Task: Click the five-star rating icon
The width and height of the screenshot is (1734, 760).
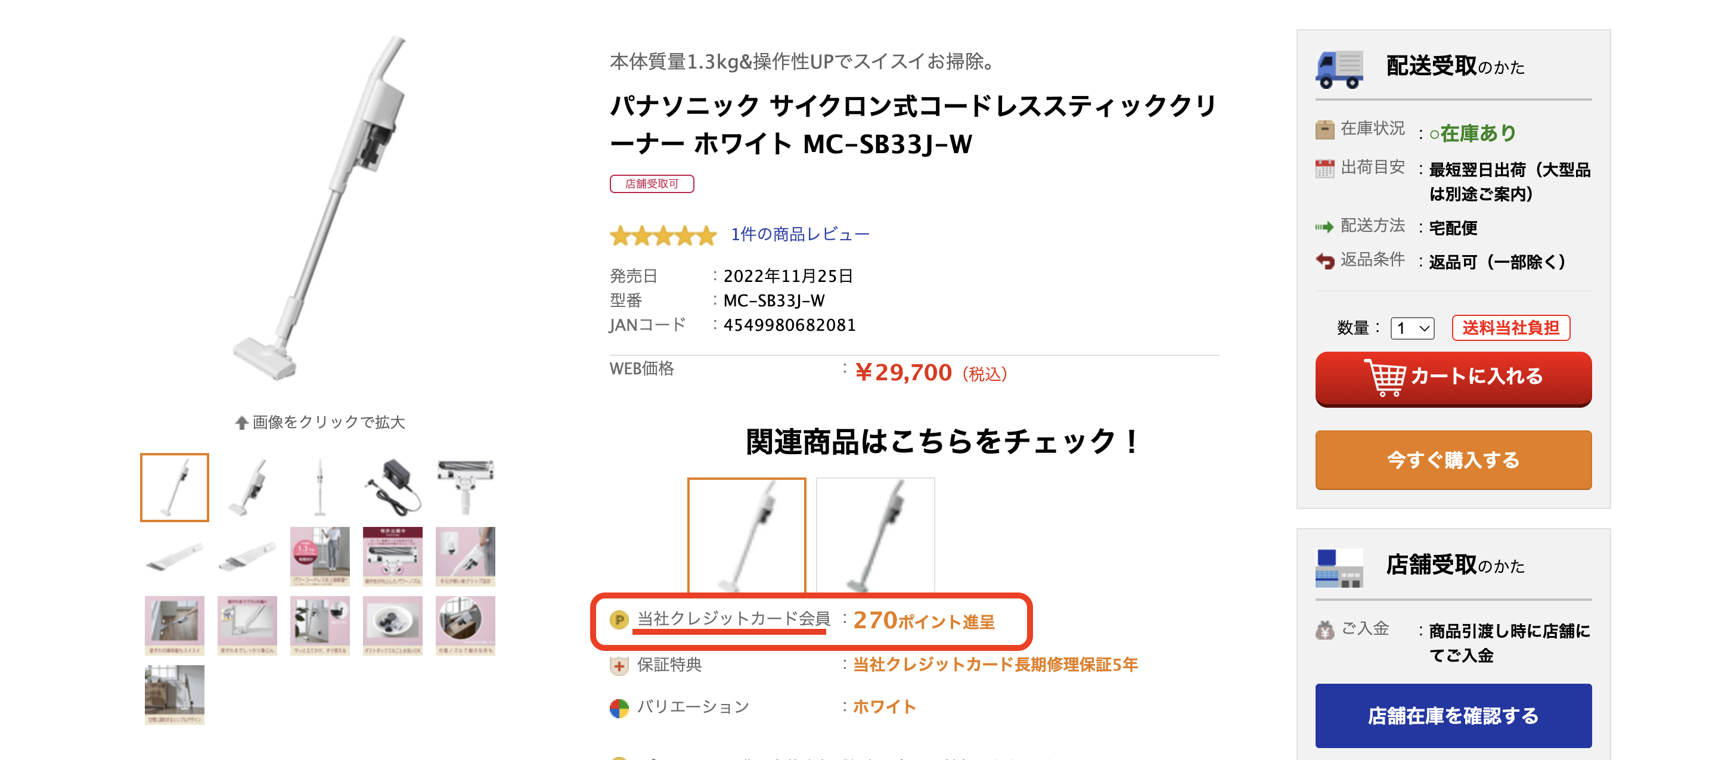Action: tap(663, 235)
